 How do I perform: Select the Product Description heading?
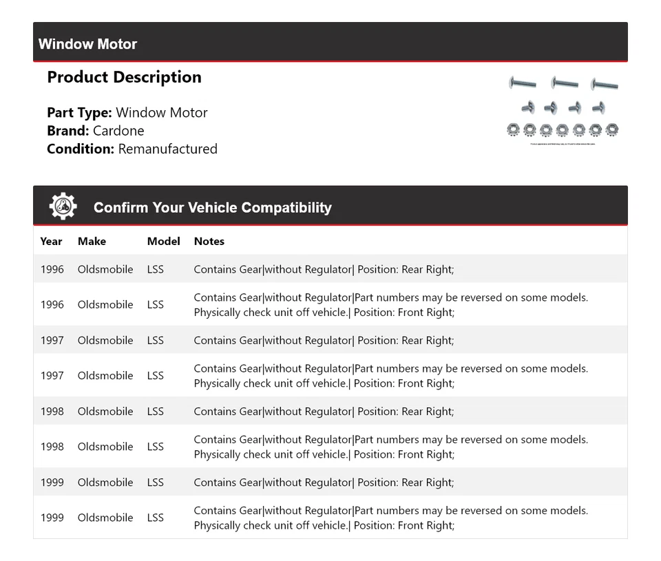124,77
